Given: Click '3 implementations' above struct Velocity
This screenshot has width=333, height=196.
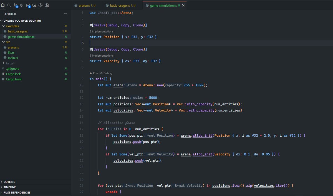Looking at the screenshot, I should [102, 56].
